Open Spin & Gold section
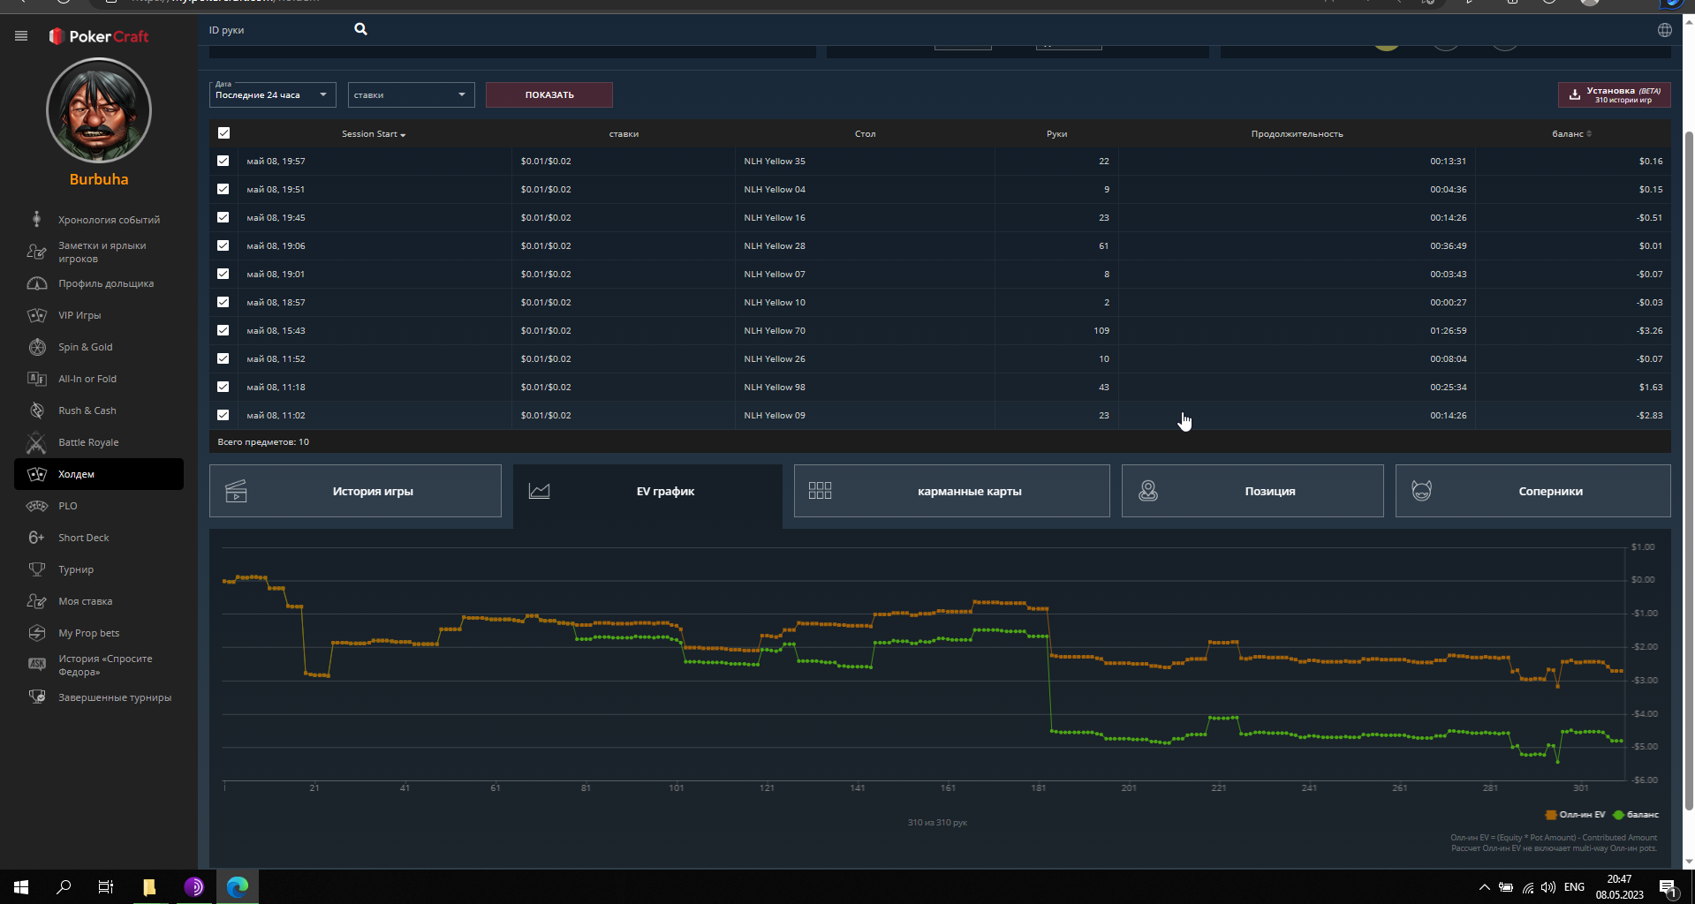 coord(99,347)
